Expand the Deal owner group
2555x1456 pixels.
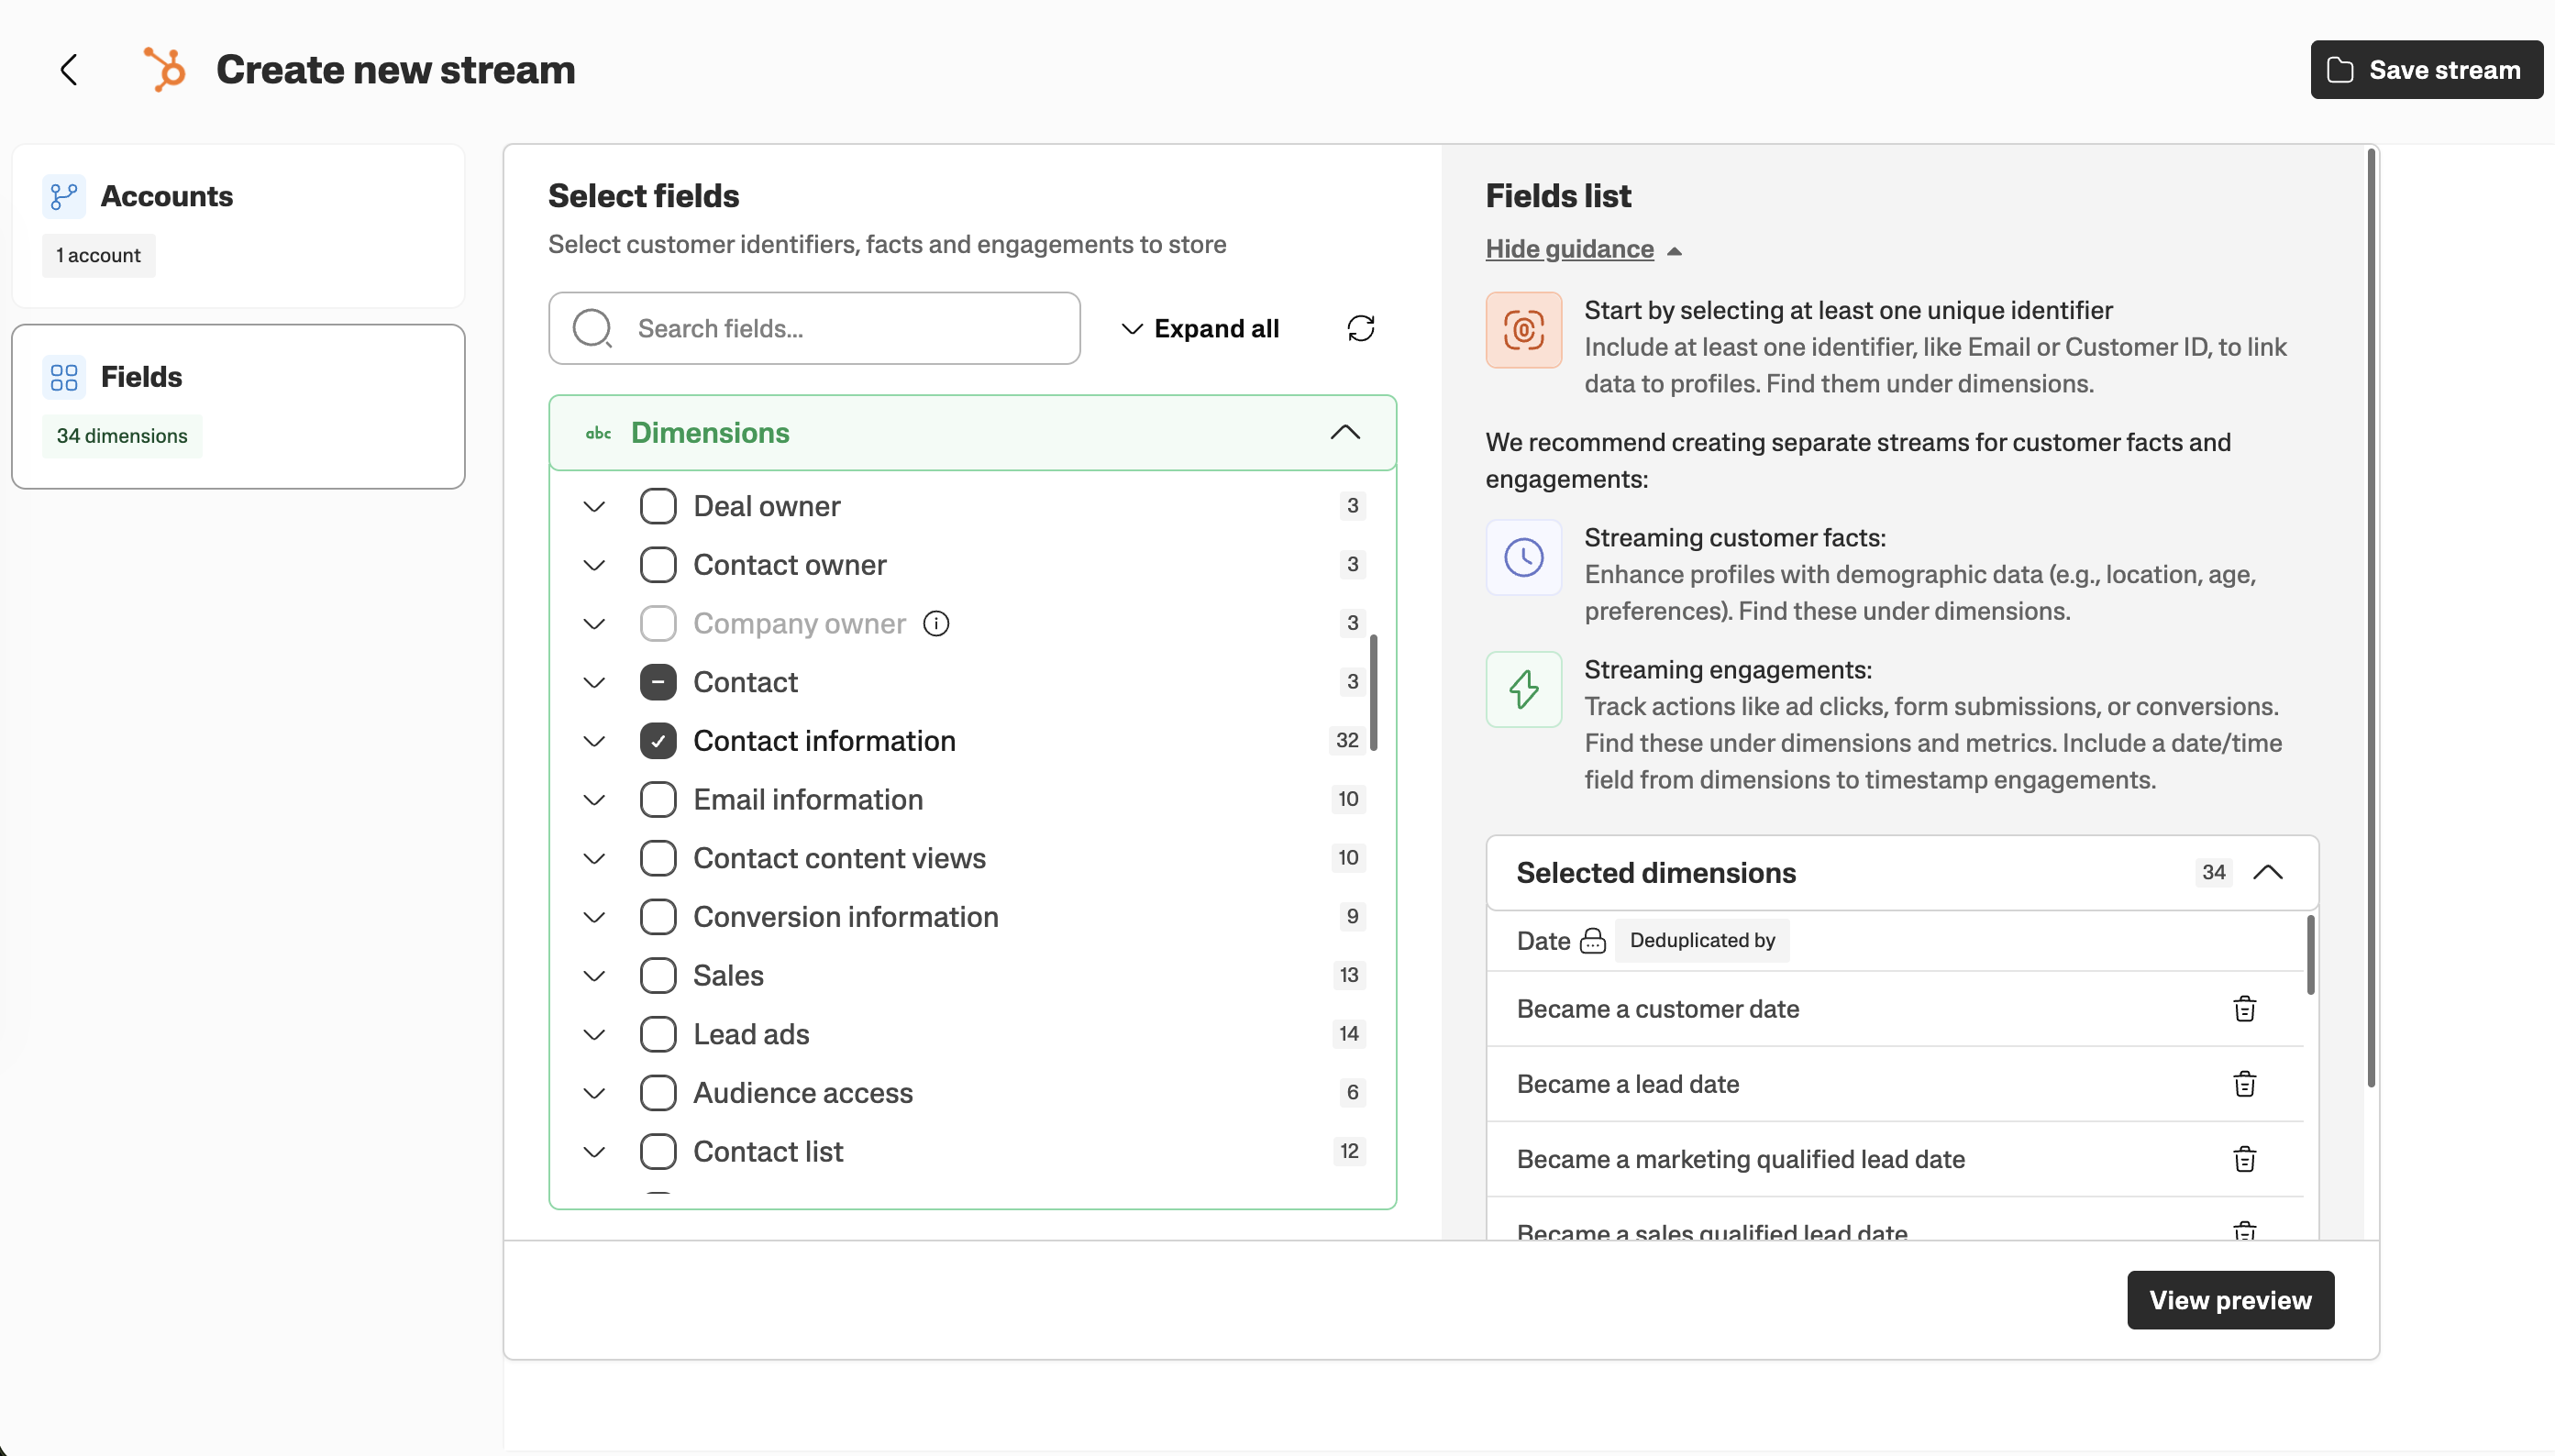click(594, 506)
